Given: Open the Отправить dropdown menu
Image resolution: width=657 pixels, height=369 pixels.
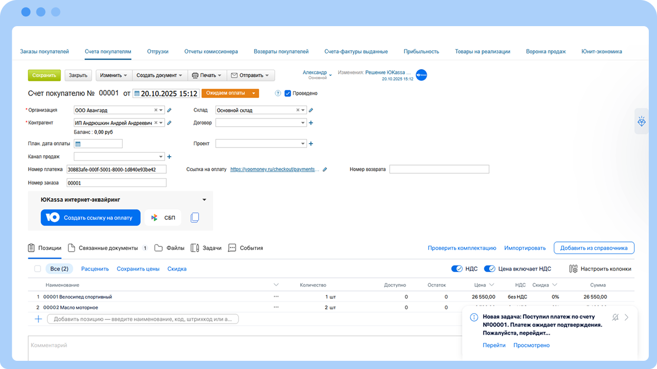Looking at the screenshot, I should [250, 75].
